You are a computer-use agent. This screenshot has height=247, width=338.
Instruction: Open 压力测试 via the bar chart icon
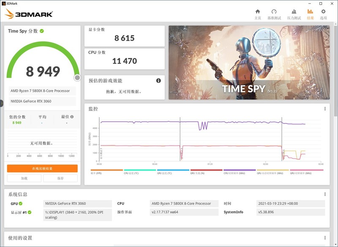[293, 11]
